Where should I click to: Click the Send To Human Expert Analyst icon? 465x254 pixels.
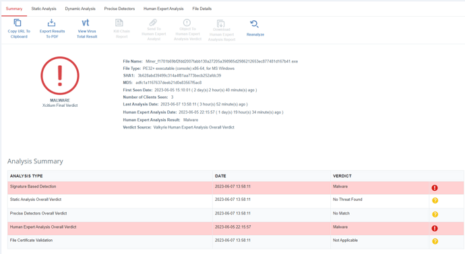point(153,22)
